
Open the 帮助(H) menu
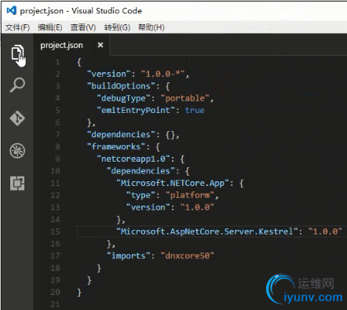point(152,27)
